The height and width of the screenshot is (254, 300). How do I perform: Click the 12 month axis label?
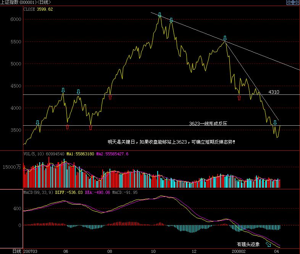click(x=194, y=251)
